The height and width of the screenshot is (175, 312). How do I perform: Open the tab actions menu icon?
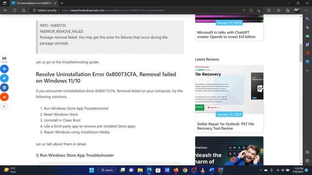5,3
